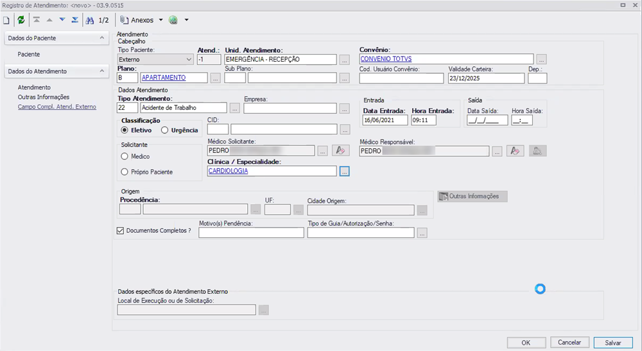
Task: Open lookup for Médico Solicitante
Action: (x=323, y=151)
